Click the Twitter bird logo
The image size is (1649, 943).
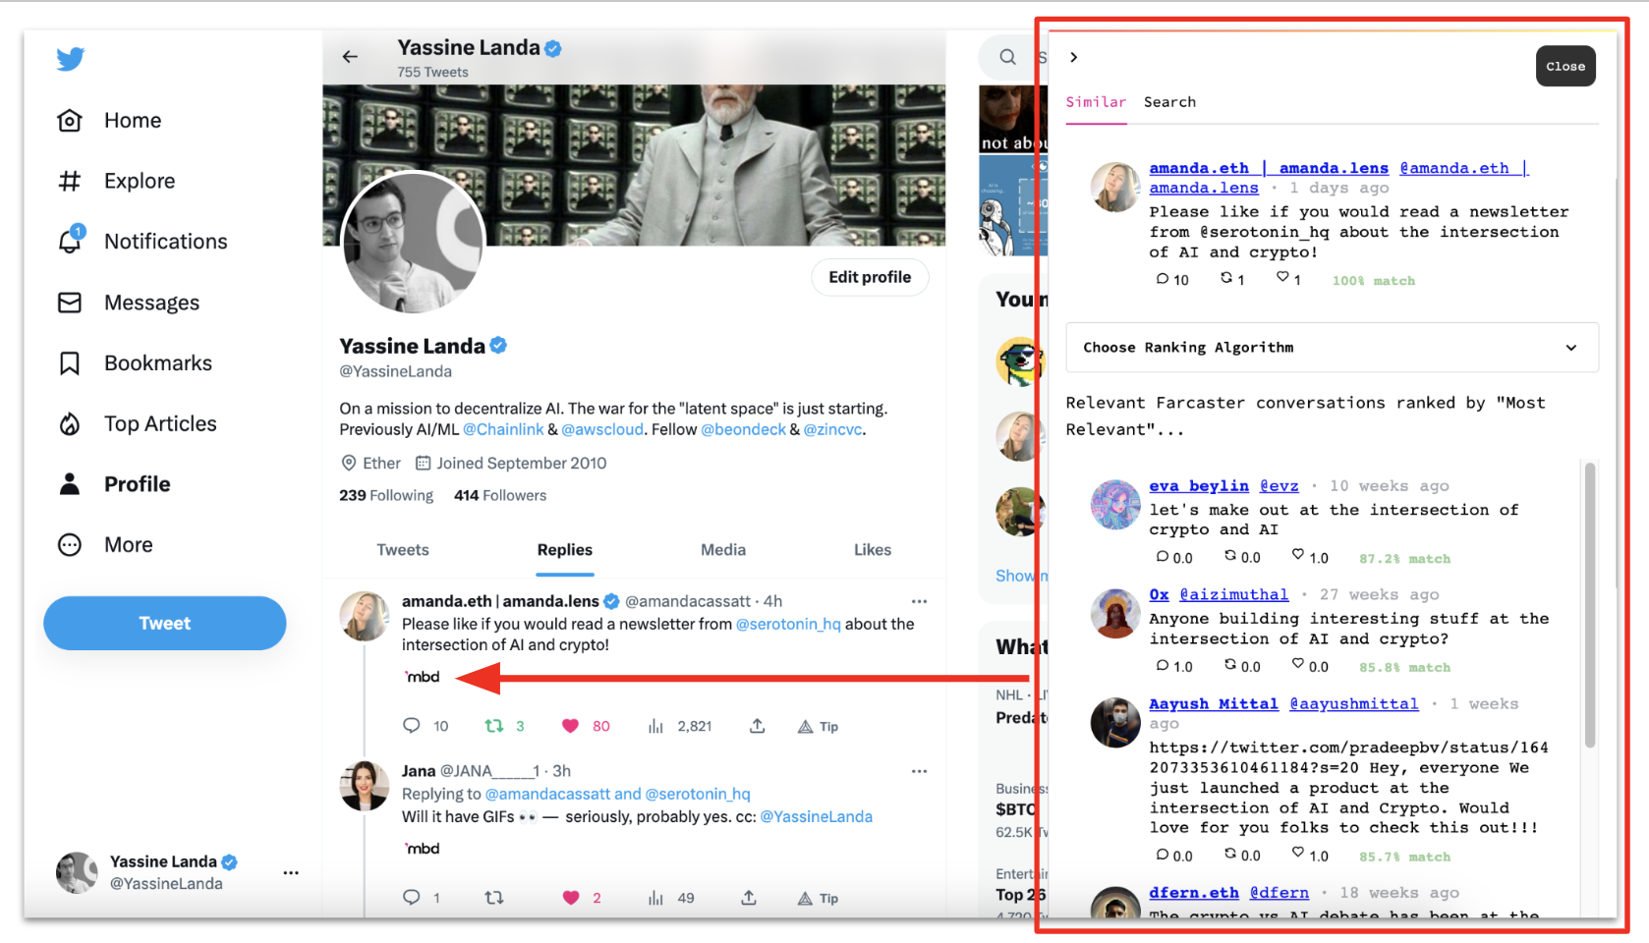tap(70, 59)
